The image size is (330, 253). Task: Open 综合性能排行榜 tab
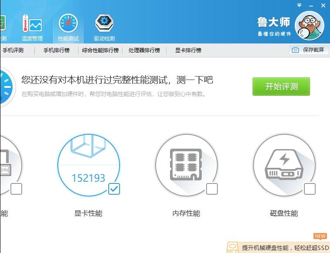(x=100, y=50)
